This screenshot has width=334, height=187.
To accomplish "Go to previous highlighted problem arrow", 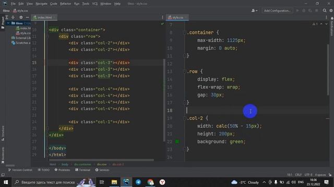I will tap(321, 24).
